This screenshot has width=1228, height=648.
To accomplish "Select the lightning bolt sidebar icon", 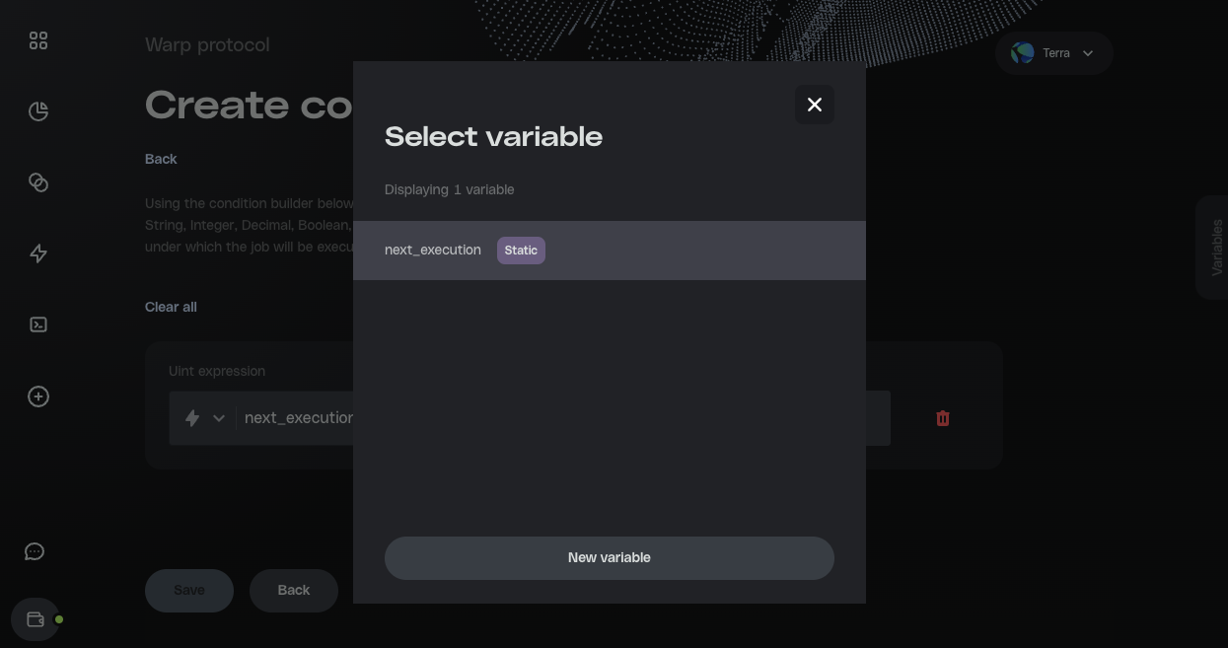I will tap(38, 253).
